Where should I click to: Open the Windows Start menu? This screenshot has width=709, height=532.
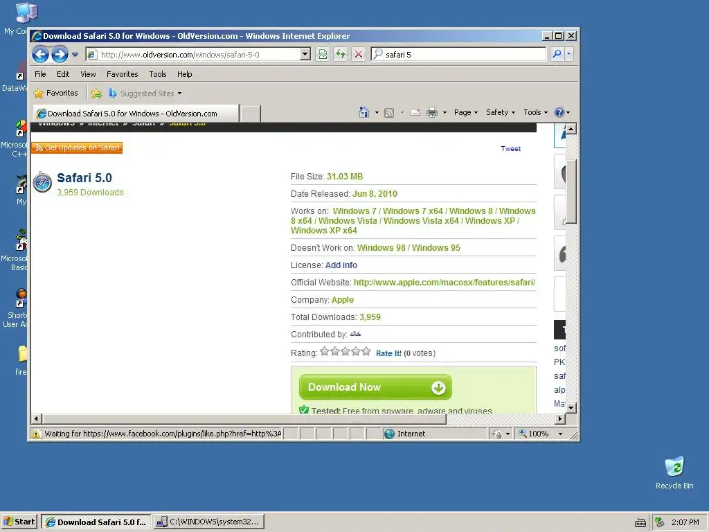19,522
